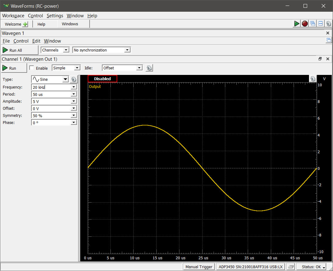This screenshot has height=271, width=333.
Task: Close the Channel 1 panel
Action: click(328, 59)
